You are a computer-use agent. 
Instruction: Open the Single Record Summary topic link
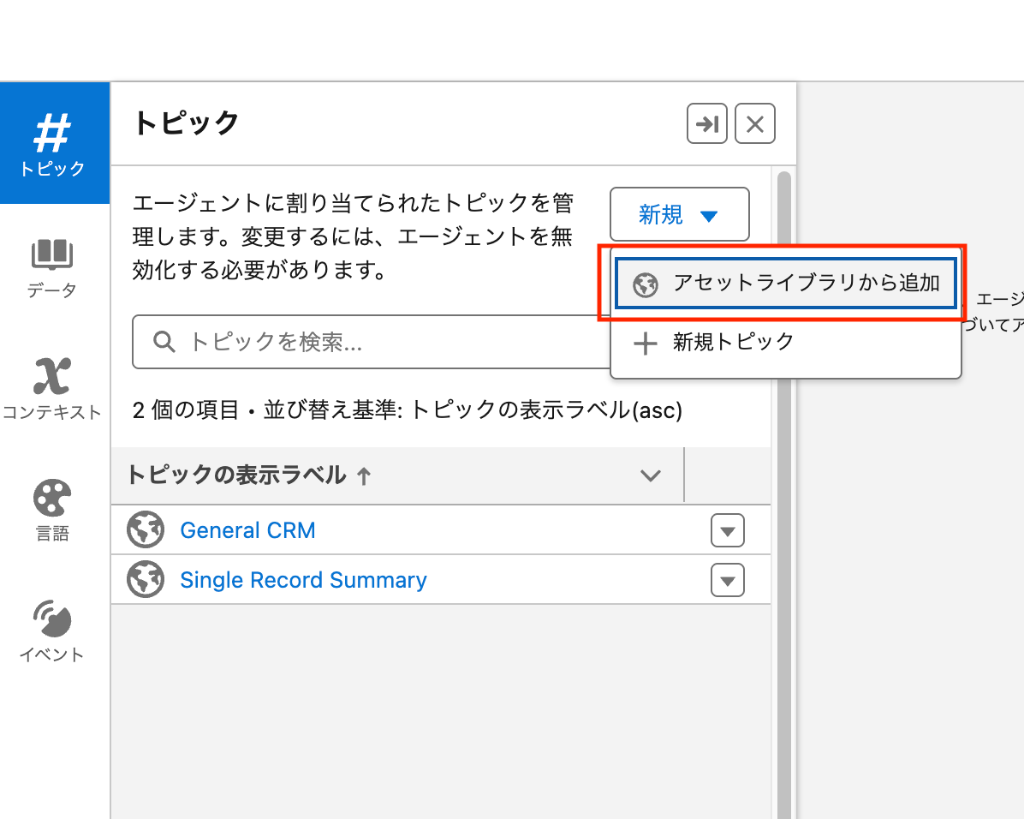click(x=303, y=580)
